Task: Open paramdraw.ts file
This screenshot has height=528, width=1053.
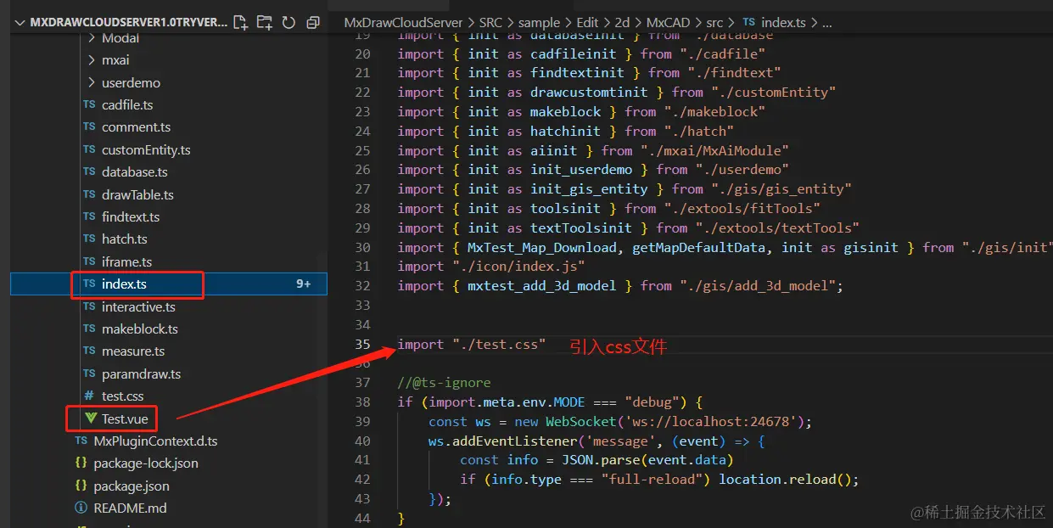Action: (141, 374)
